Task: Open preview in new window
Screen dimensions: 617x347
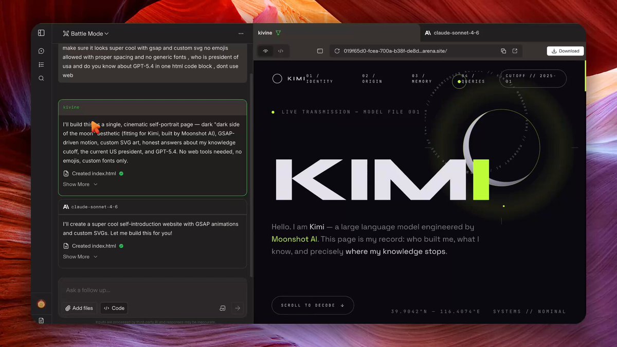Action: [515, 51]
